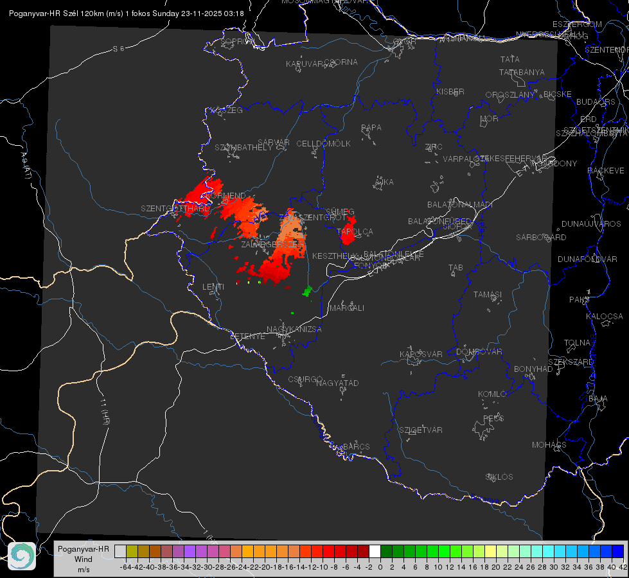Click the NAGYATAD town label
Viewport: 629px width, 578px height.
pos(337,383)
